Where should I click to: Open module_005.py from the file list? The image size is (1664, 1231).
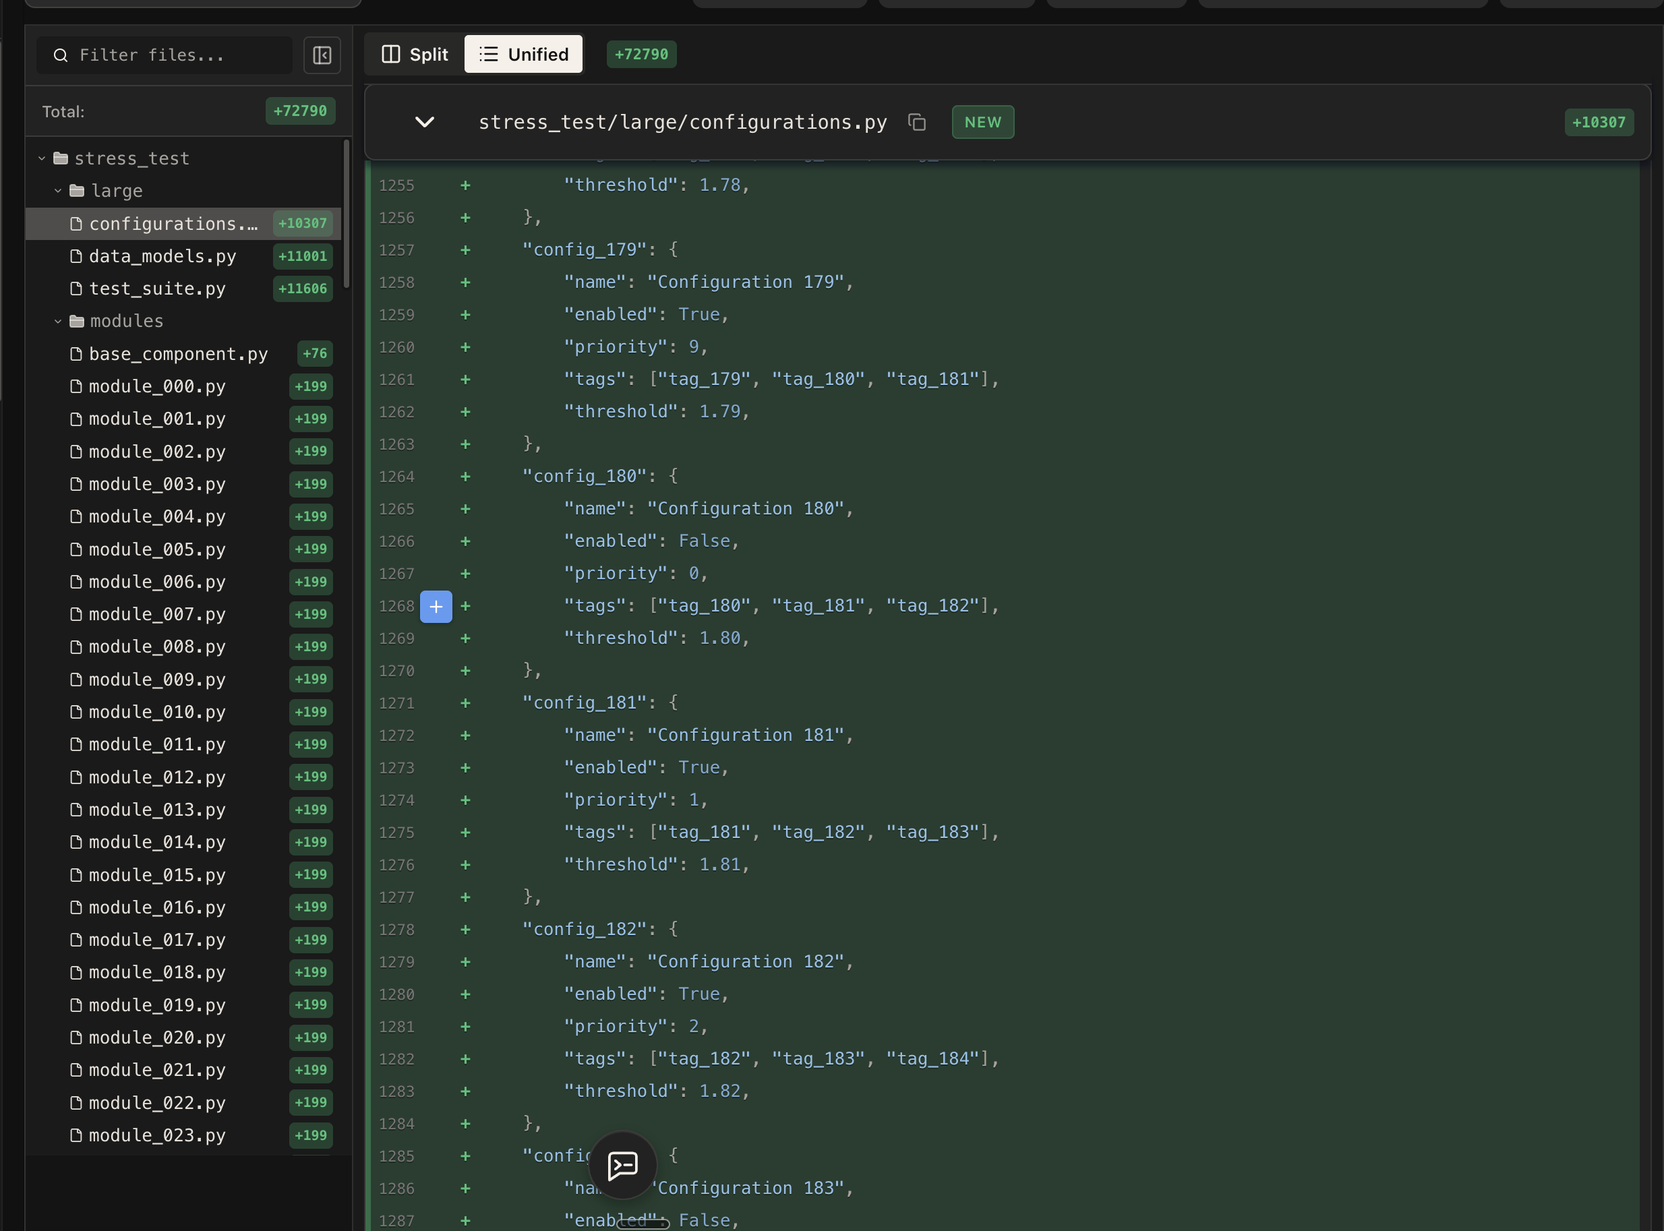(156, 549)
